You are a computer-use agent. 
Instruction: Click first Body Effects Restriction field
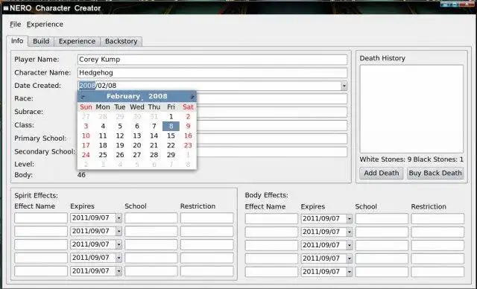tap(437, 218)
